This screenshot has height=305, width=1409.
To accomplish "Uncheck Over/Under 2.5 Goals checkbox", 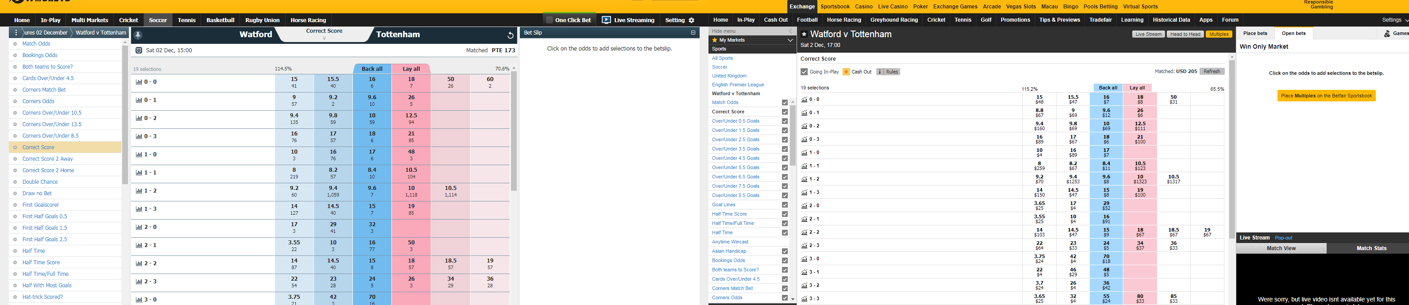I will (x=785, y=140).
